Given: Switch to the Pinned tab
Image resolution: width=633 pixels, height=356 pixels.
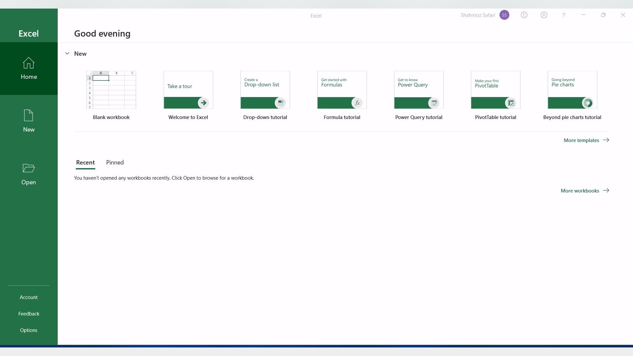Looking at the screenshot, I should coord(115,163).
